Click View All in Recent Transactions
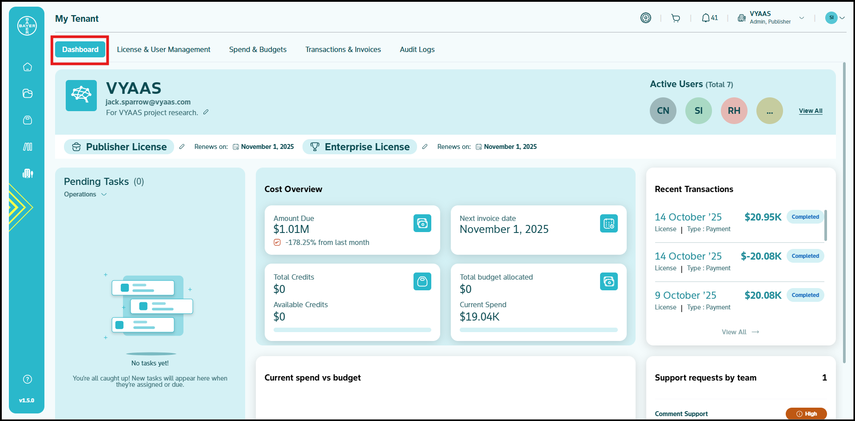The height and width of the screenshot is (421, 855). [740, 332]
